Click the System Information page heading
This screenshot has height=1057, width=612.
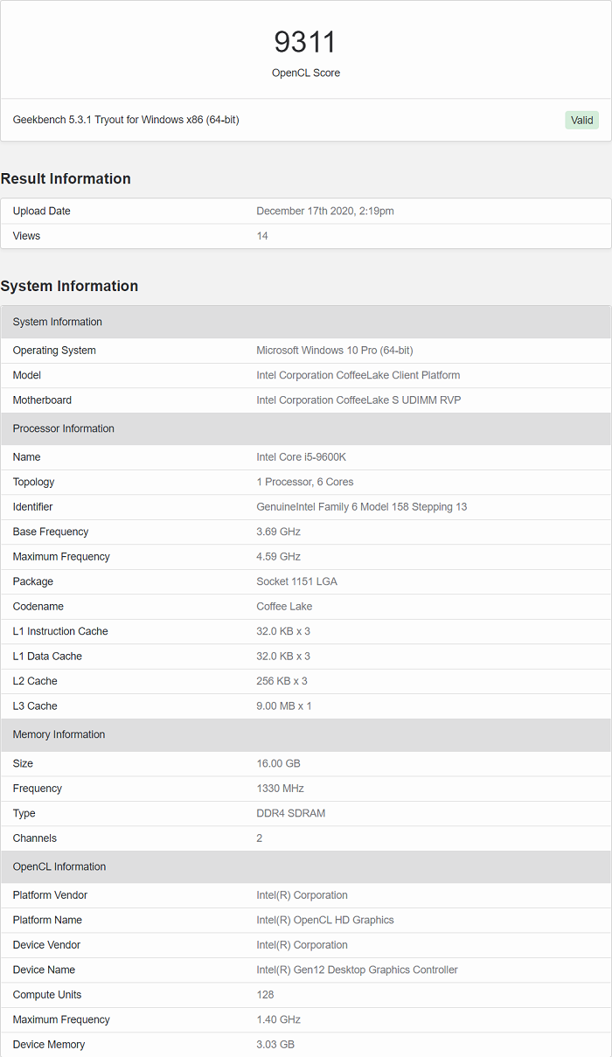coord(69,286)
